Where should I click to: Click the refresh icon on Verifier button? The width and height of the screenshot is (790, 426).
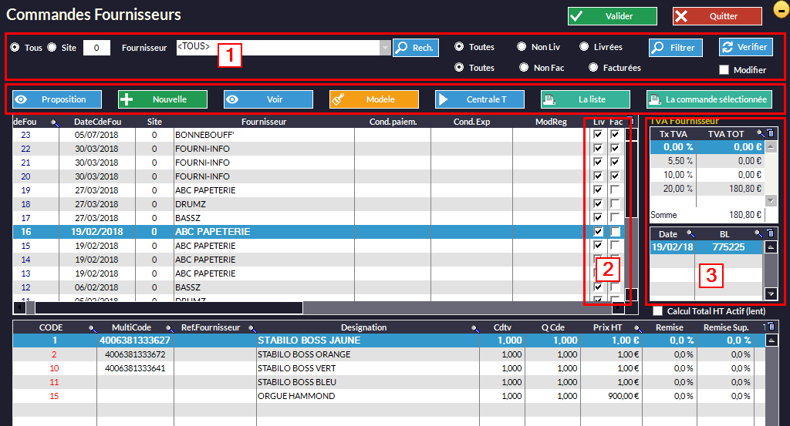click(x=728, y=48)
